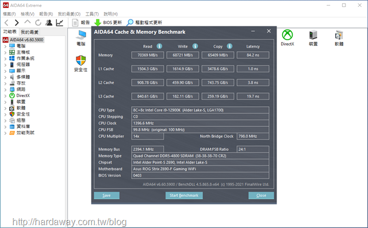The height and width of the screenshot is (228, 368).
Task: Click the CPU Clock 1396.6 MHz field
Action: pyautogui.click(x=200, y=123)
